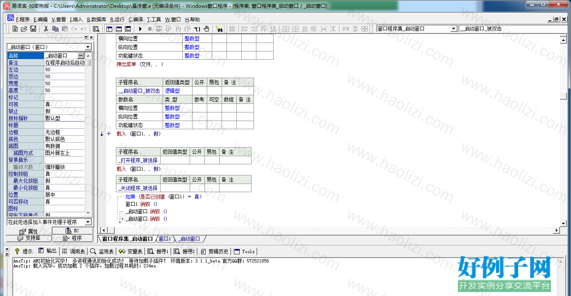Click the equal width-and-height sizing icon
The height and width of the screenshot is (296, 571).
click(x=365, y=29)
